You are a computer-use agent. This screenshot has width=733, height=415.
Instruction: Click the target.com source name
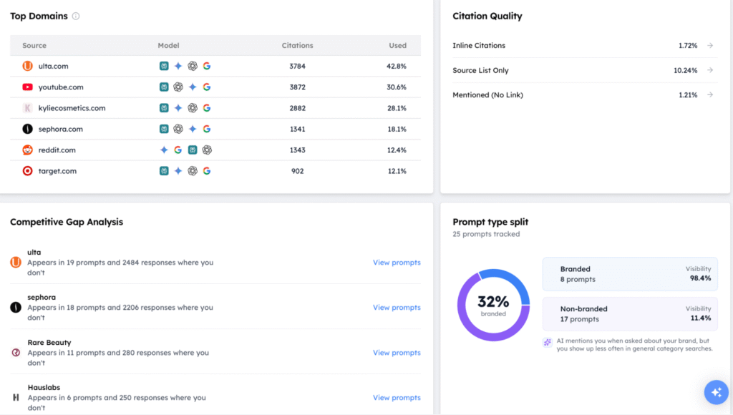point(57,171)
